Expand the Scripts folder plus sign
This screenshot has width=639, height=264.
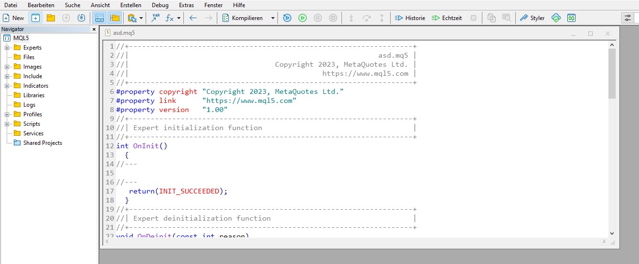pyautogui.click(x=7, y=124)
